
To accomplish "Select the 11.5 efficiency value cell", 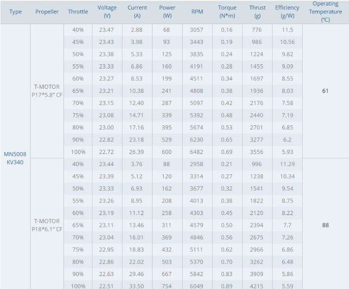I will point(287,30).
